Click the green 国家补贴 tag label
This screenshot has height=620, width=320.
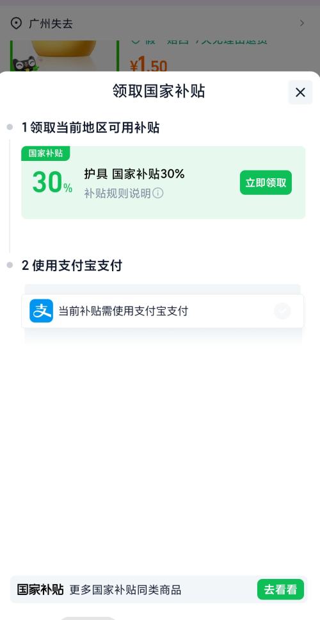pos(46,153)
